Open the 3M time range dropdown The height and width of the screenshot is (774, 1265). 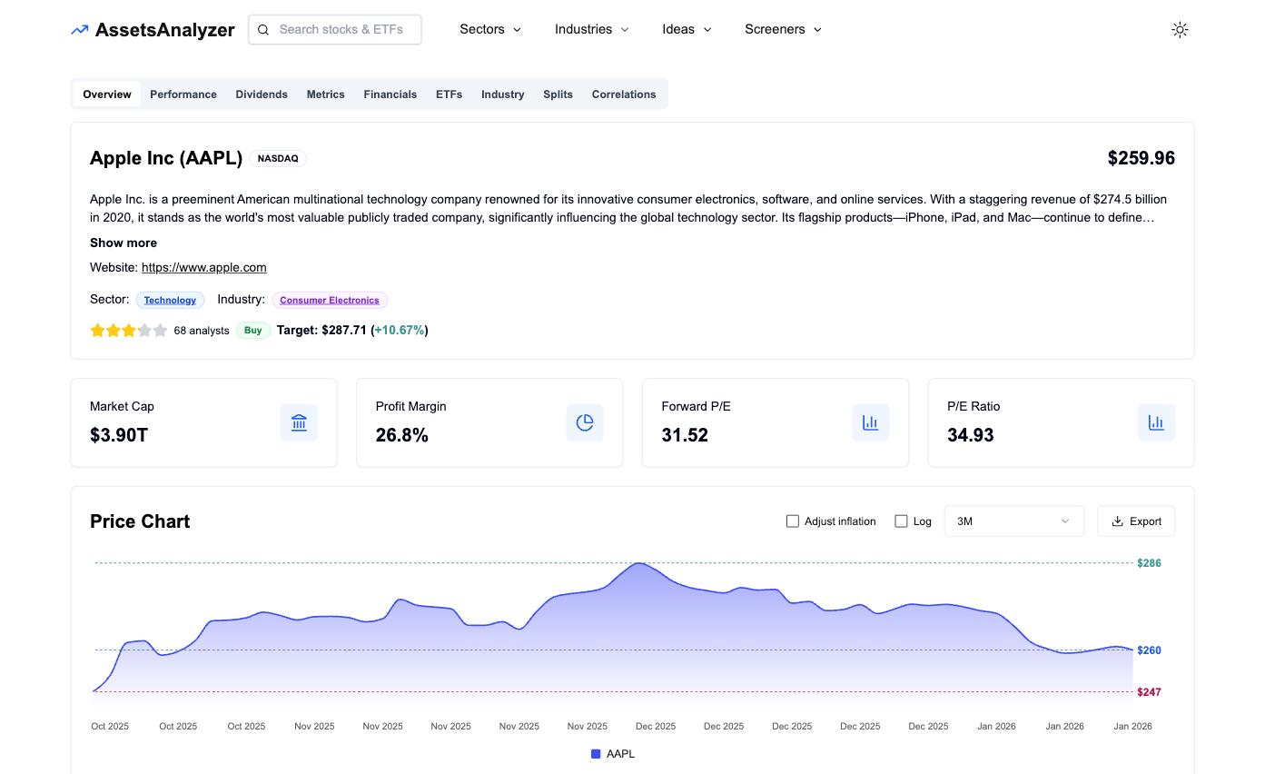click(1013, 521)
